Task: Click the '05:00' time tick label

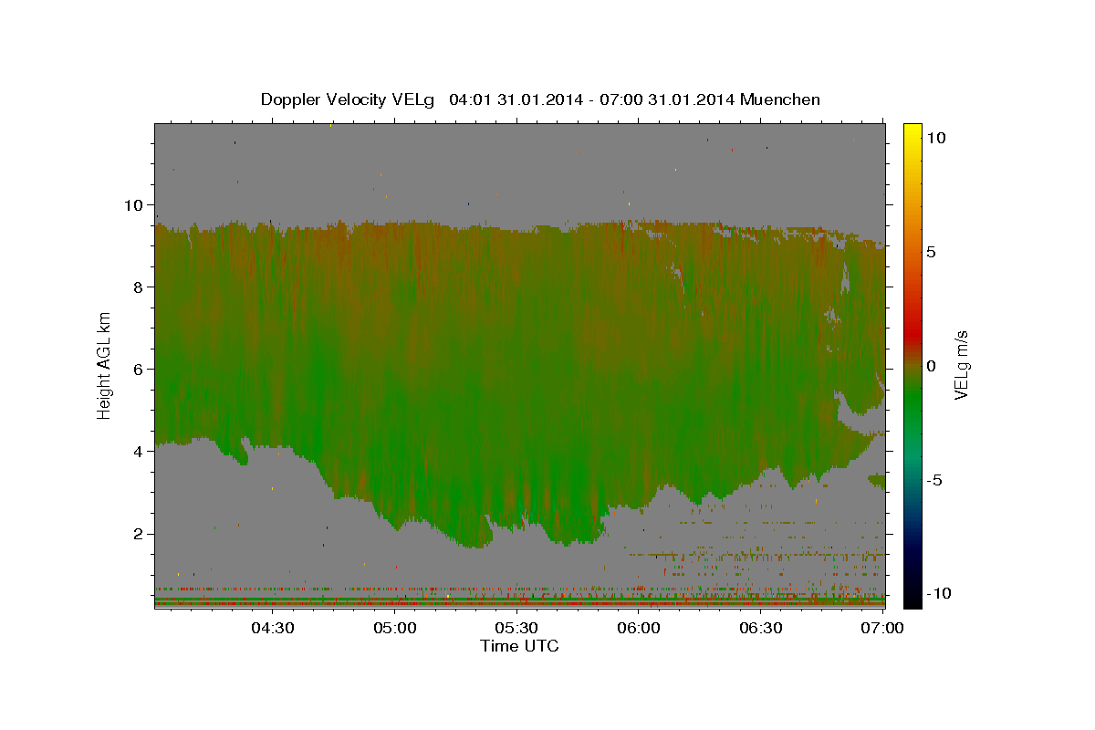Action: tap(394, 628)
